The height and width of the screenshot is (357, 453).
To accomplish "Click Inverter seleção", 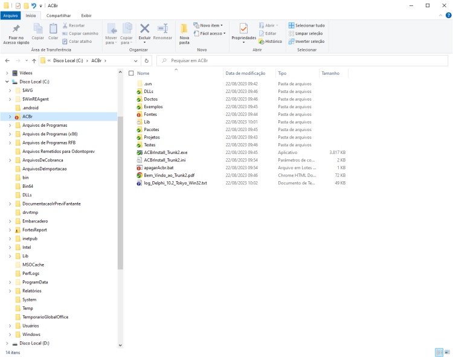I will click(x=306, y=41).
